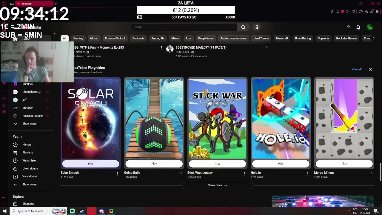
Task: Select the Hard Trance chip
Action: pos(261,38)
